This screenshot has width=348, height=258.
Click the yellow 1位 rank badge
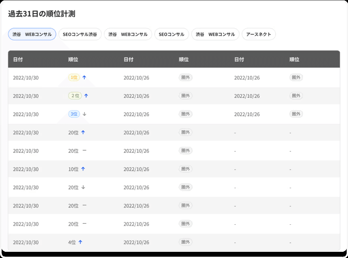[x=74, y=78]
